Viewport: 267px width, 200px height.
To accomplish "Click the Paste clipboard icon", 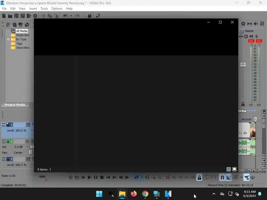I will pos(56,16).
